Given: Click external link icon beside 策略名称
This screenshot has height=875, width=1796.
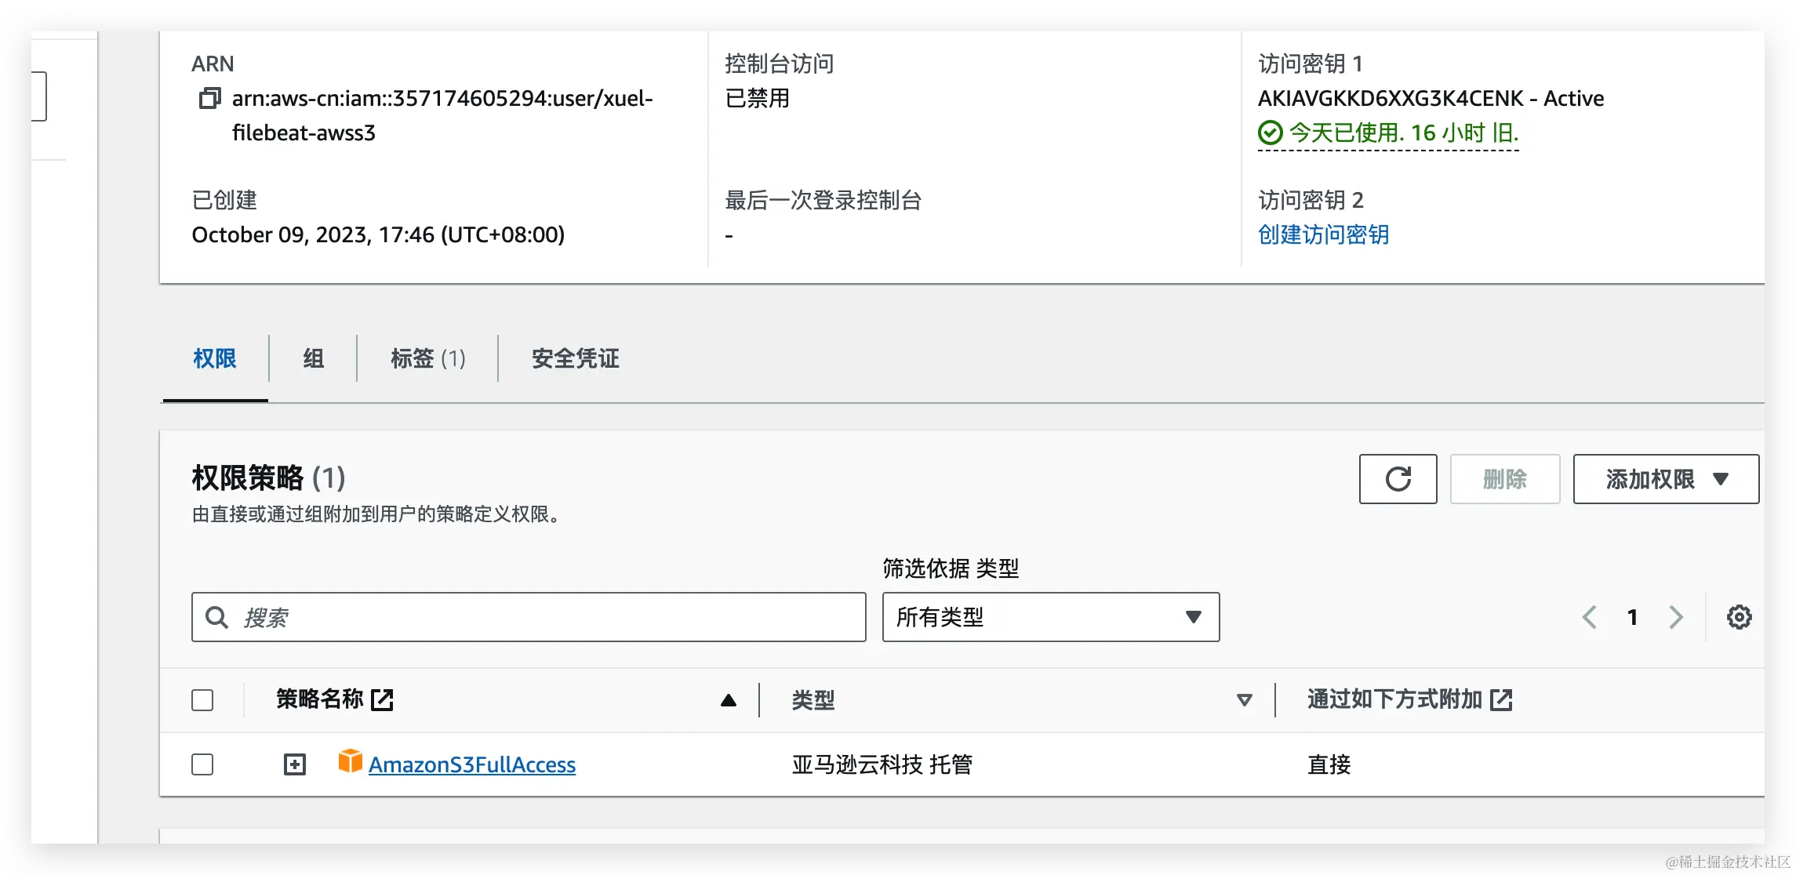Looking at the screenshot, I should tap(382, 699).
